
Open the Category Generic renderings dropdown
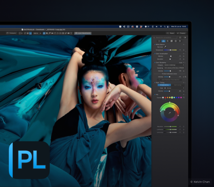click(174, 65)
